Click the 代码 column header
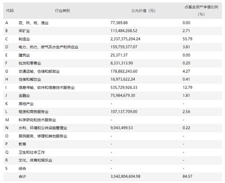Viewport: 225px width, 183px height. click(x=10, y=11)
